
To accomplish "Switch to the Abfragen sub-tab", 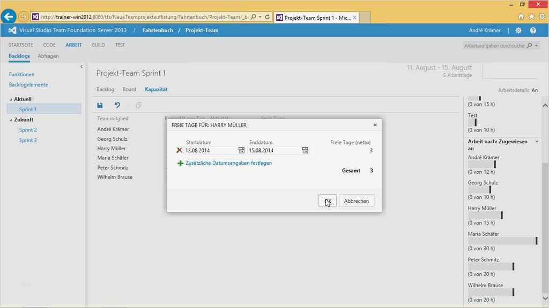I will click(x=48, y=56).
